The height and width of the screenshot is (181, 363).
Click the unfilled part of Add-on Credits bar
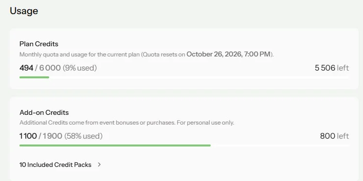(x=280, y=145)
